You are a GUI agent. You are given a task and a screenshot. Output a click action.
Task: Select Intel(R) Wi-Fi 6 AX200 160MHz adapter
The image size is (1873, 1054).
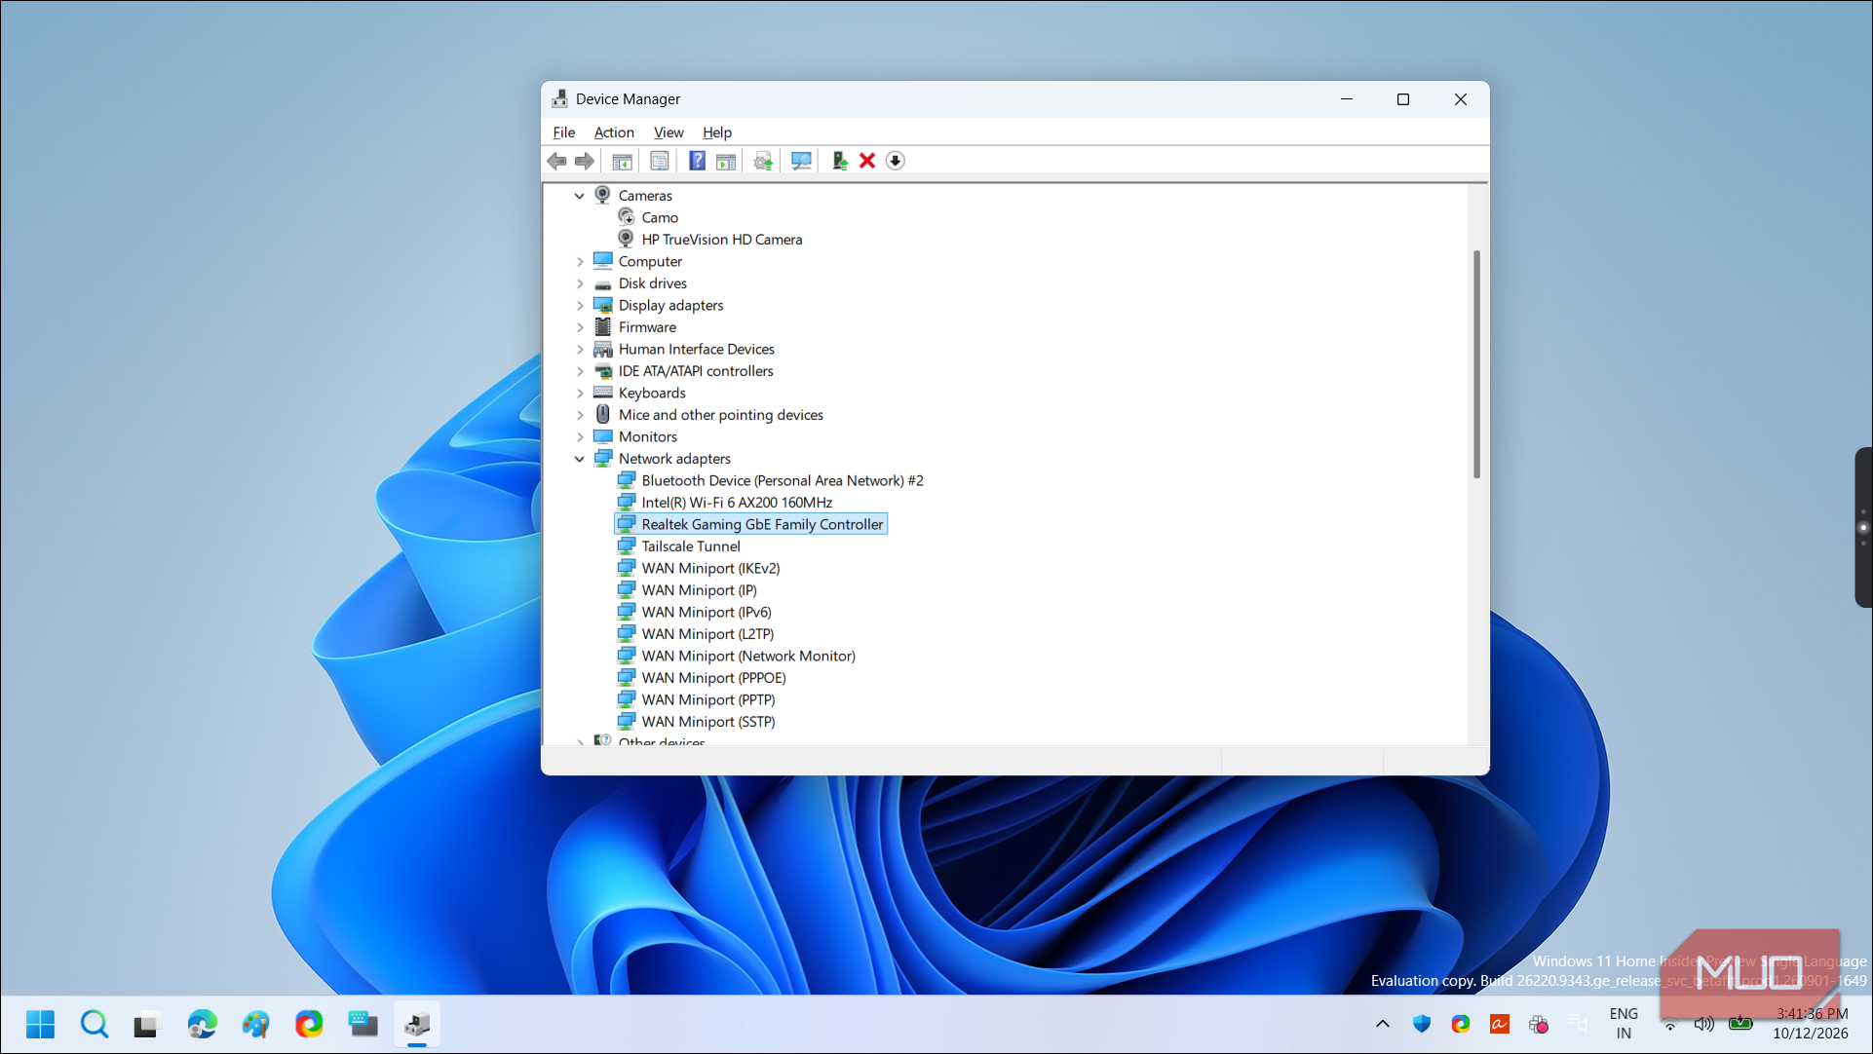[x=737, y=503]
